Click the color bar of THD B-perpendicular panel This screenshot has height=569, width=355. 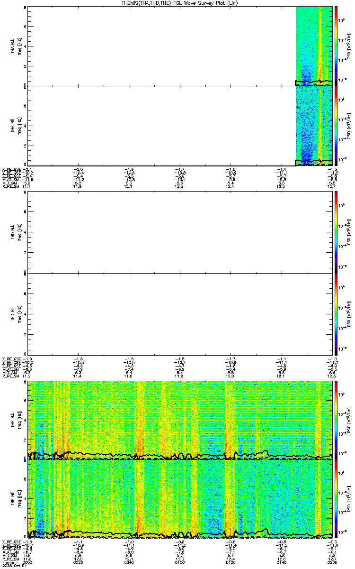[x=336, y=232]
